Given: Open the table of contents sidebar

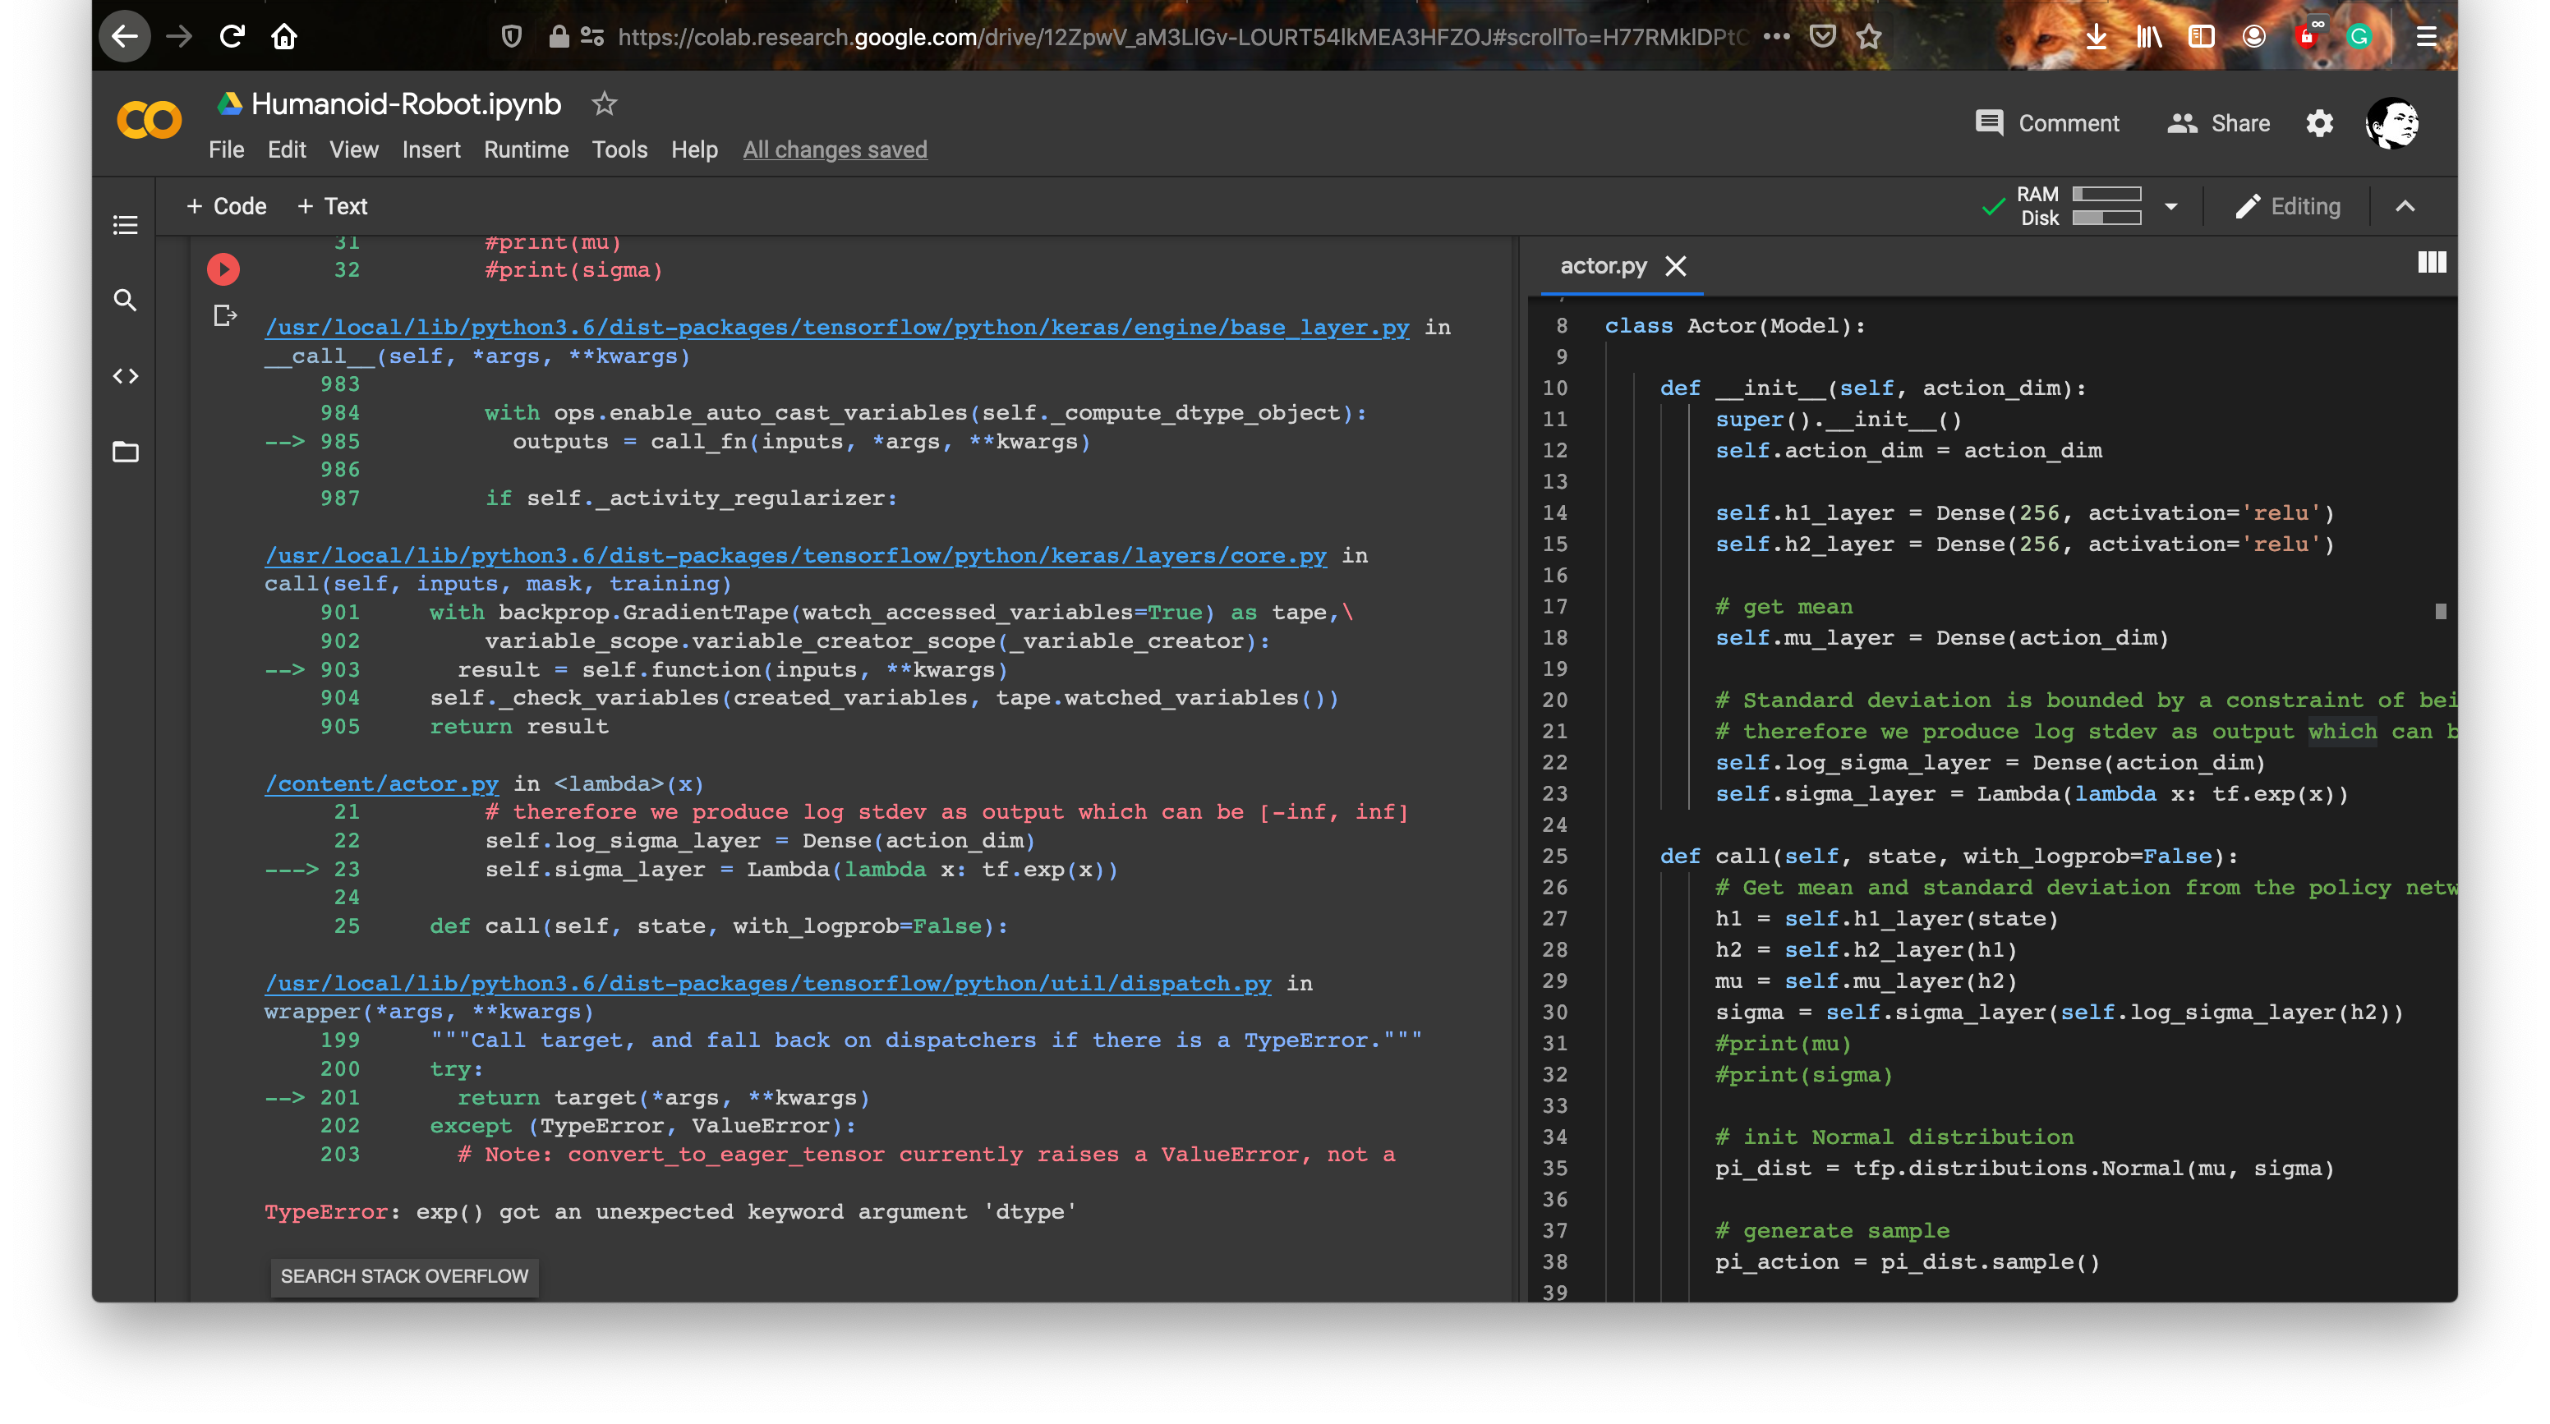Looking at the screenshot, I should coord(126,226).
